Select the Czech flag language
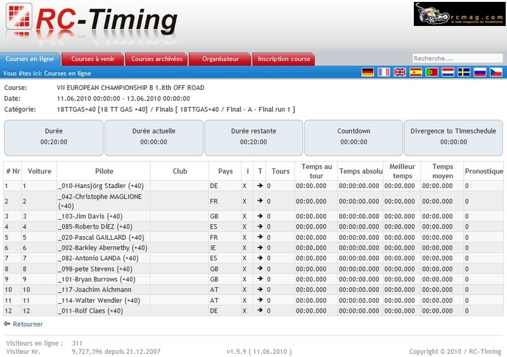Screen dimensions: 507x357 [x=496, y=72]
